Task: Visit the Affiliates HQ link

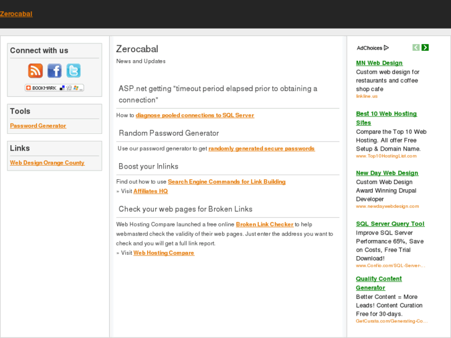Action: (x=151, y=191)
